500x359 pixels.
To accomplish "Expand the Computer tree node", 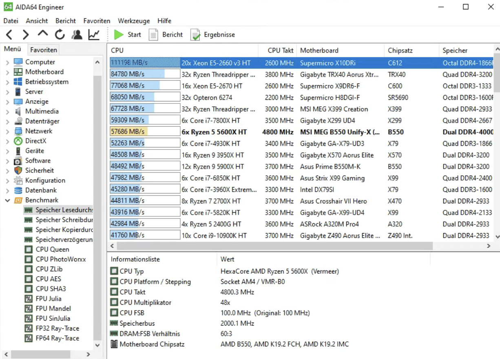I will coord(7,62).
